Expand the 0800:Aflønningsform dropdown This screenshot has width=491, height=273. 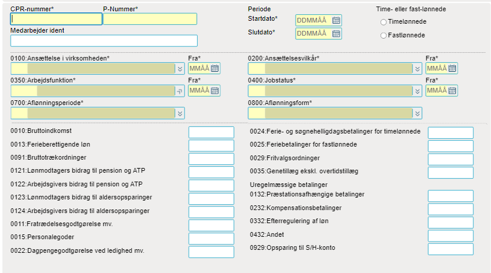pyautogui.click(x=417, y=113)
